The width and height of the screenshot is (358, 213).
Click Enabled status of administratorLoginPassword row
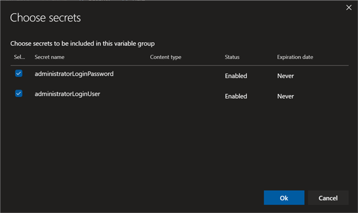pyautogui.click(x=236, y=76)
